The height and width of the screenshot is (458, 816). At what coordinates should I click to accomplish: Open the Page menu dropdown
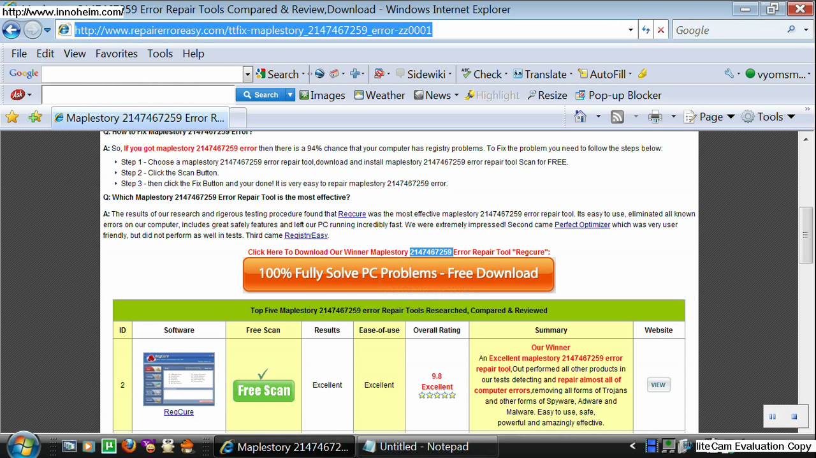point(709,117)
